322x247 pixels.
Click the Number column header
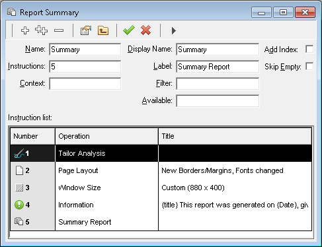(x=32, y=136)
